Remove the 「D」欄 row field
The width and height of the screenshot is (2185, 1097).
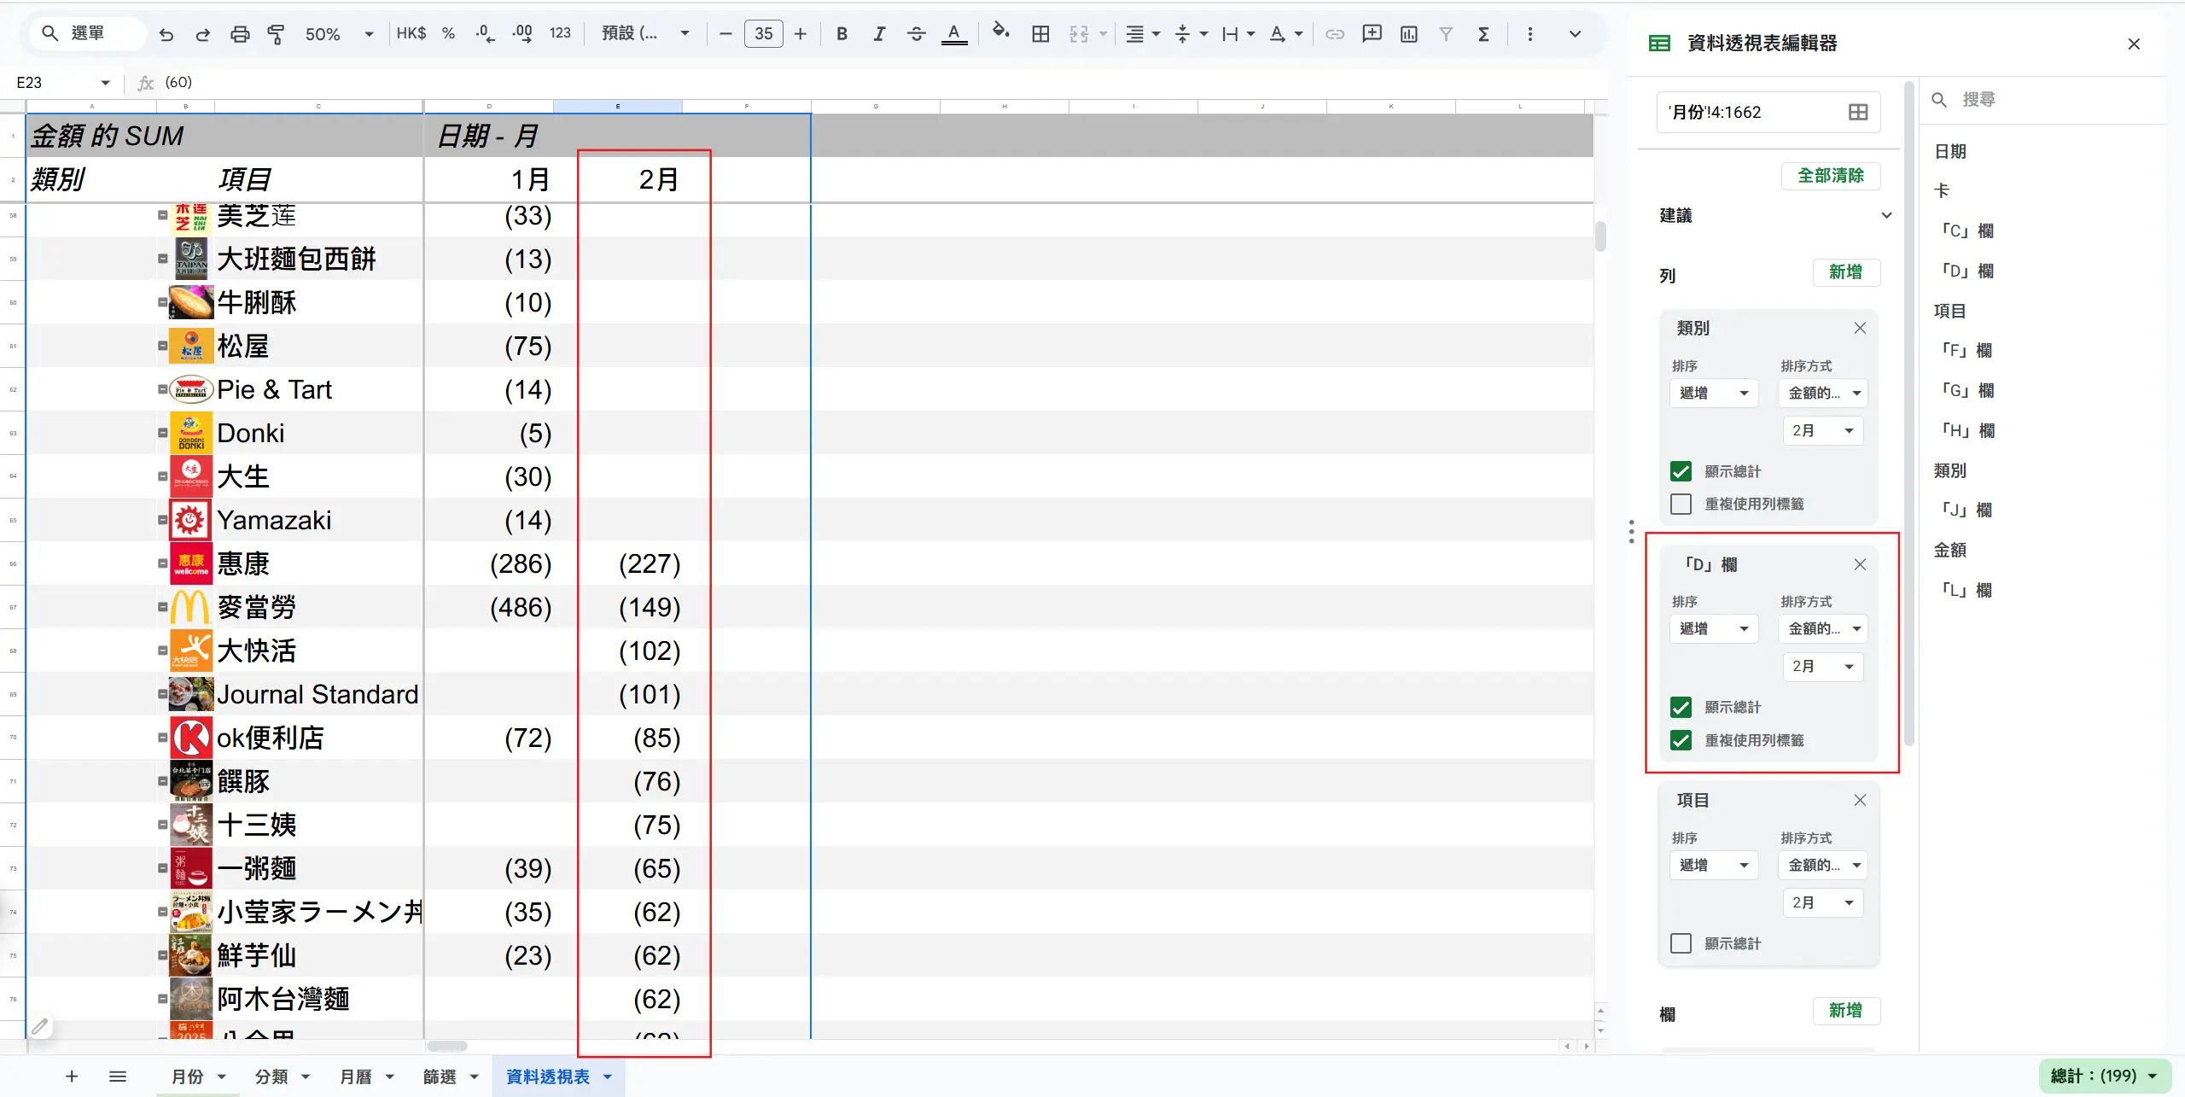[1860, 564]
